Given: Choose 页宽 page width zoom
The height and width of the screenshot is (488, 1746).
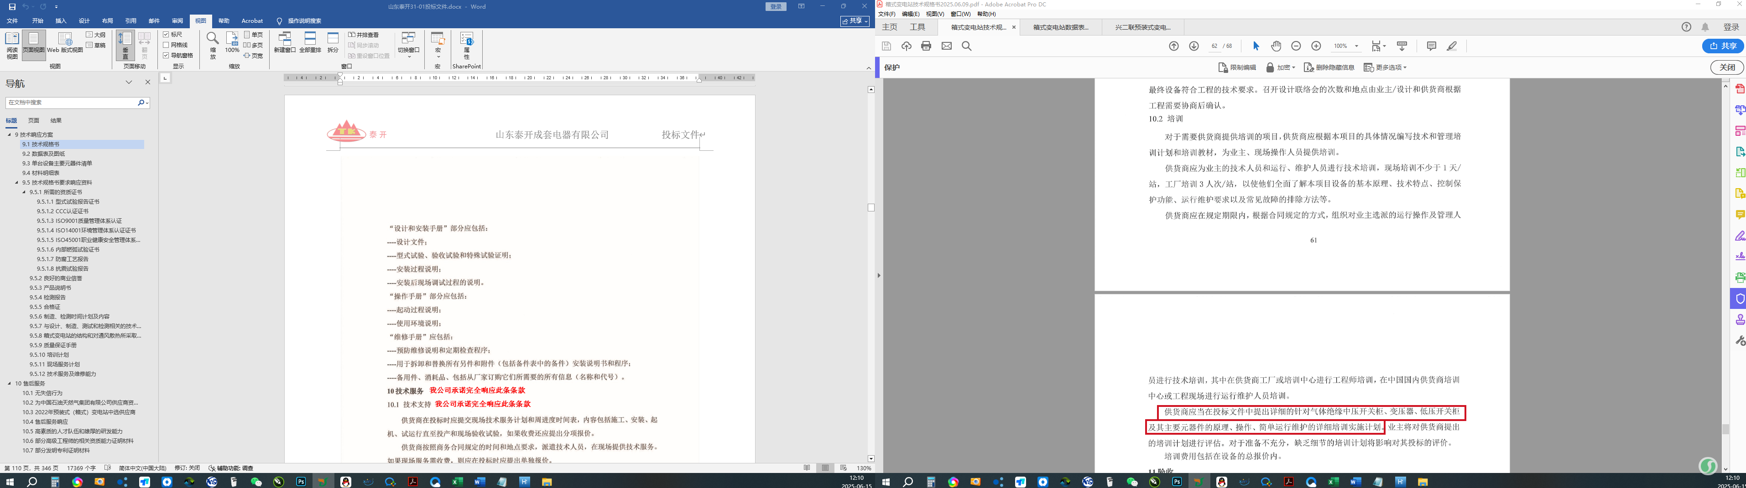Looking at the screenshot, I should click(x=254, y=56).
